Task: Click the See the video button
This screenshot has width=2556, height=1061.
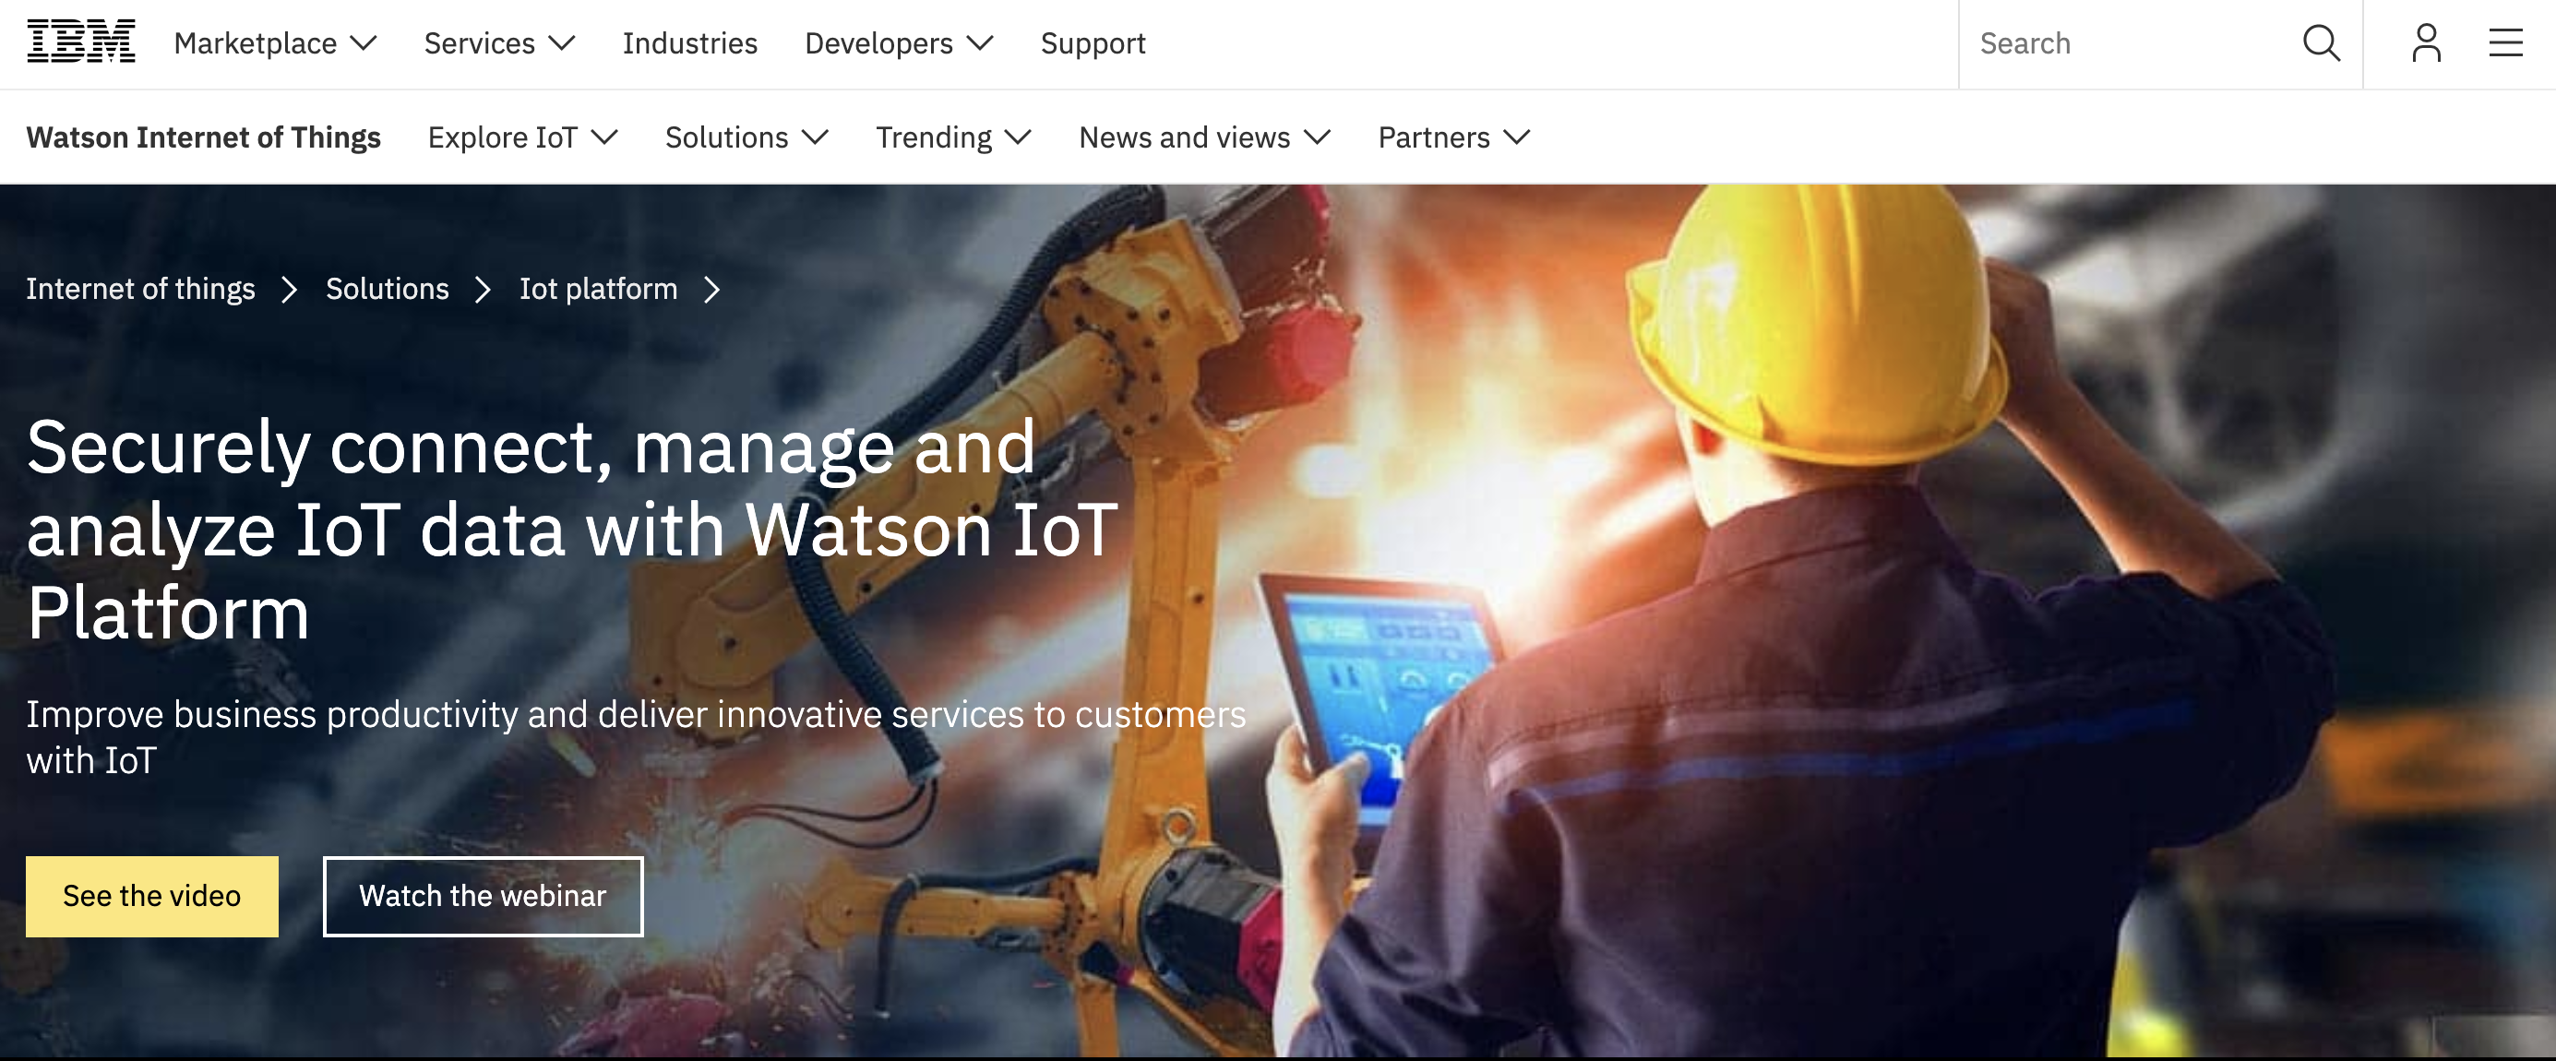Action: click(152, 896)
